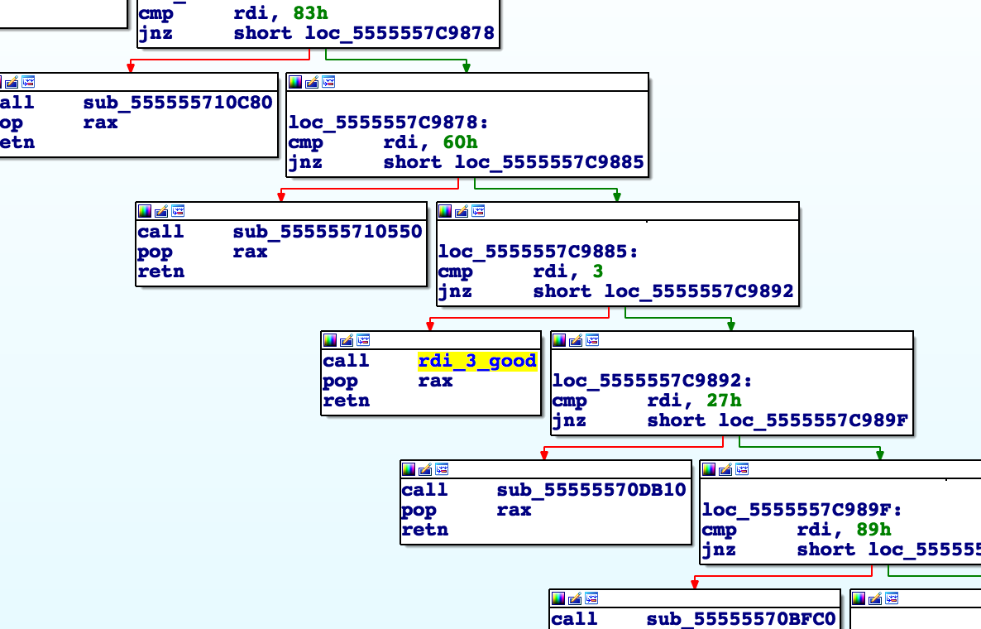Click the pencil edit icon on the sub_555555710550 node
981x629 pixels.
pyautogui.click(x=161, y=211)
